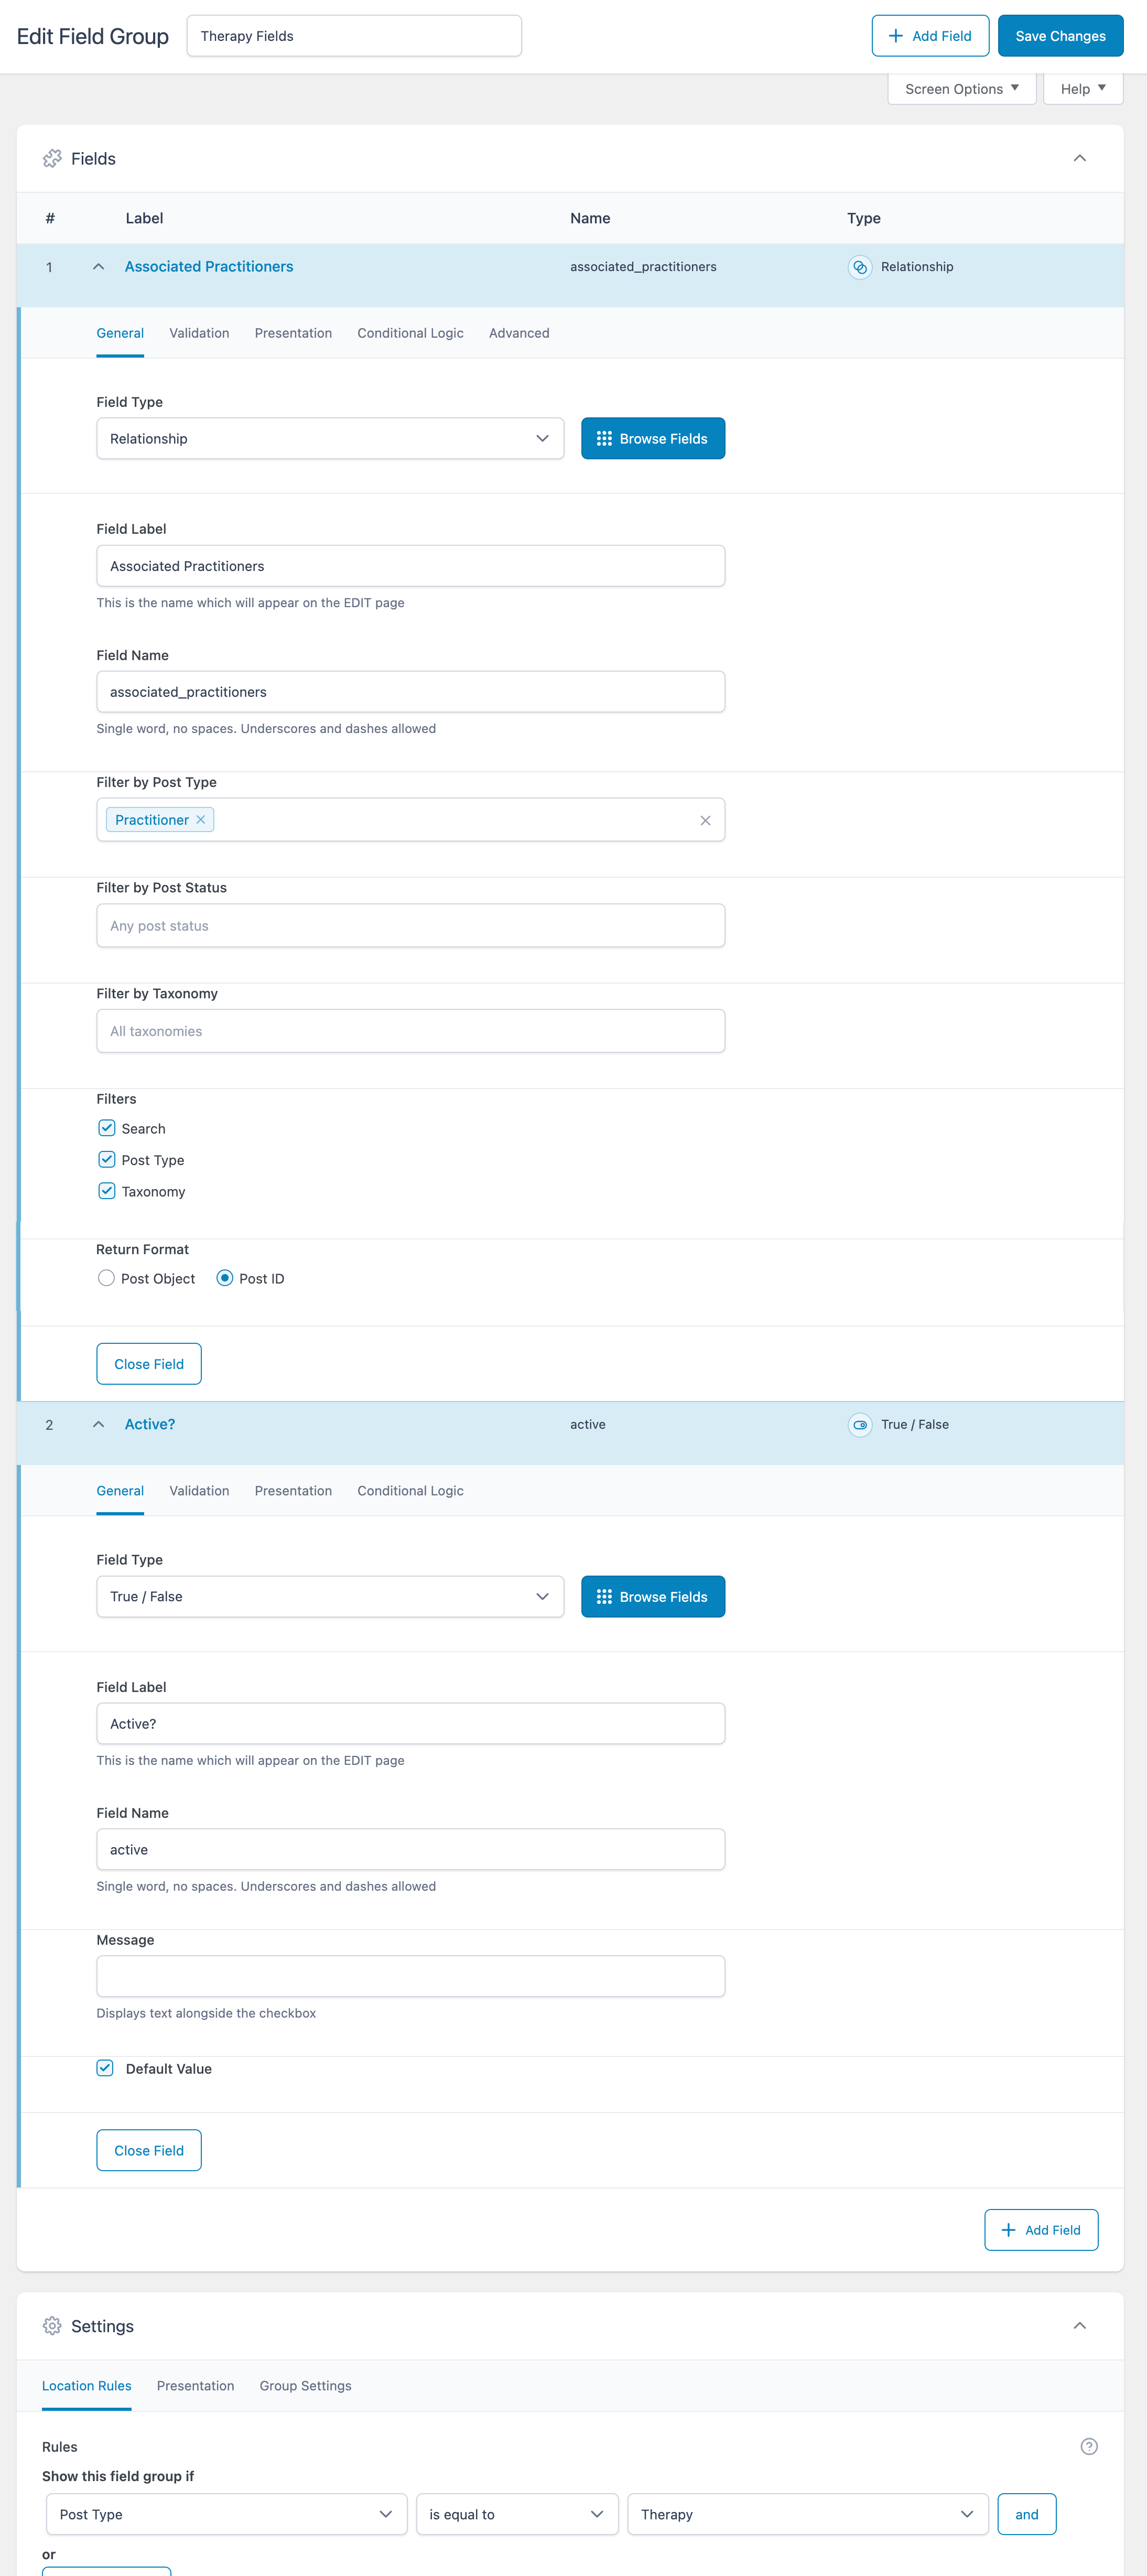Screen dimensions: 1147x2576
Task: Click the bottom Add Field button
Action: point(1041,2231)
